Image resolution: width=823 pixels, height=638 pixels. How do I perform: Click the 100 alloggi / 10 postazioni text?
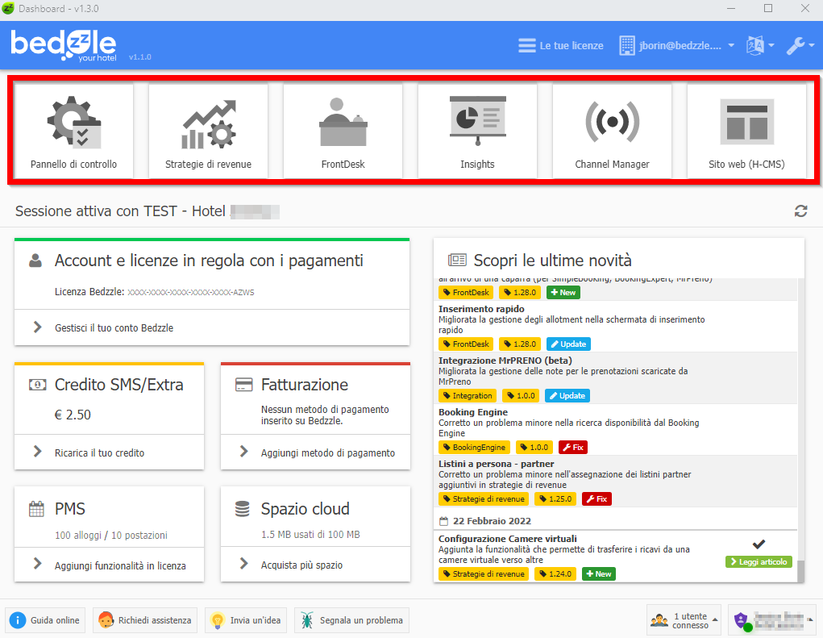110,535
